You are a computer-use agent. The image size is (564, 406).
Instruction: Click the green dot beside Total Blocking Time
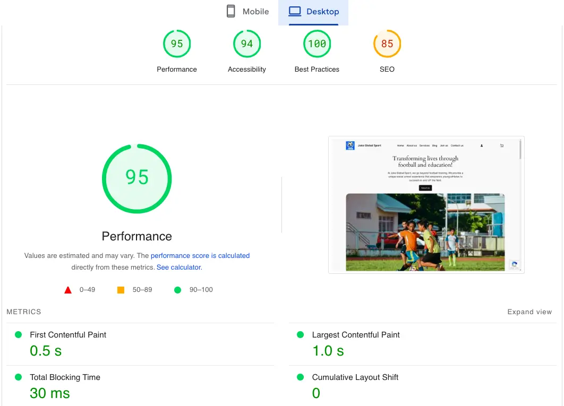[18, 377]
